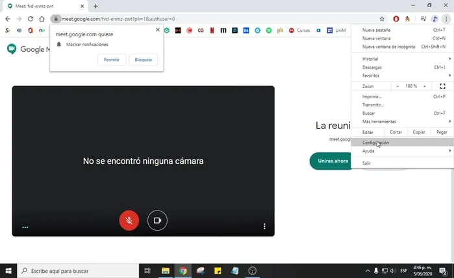Choose Buscar in Chrome menu
The image size is (454, 278).
403,113
